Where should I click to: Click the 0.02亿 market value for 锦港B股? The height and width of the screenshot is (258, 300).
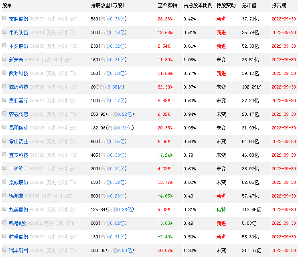point(117,223)
